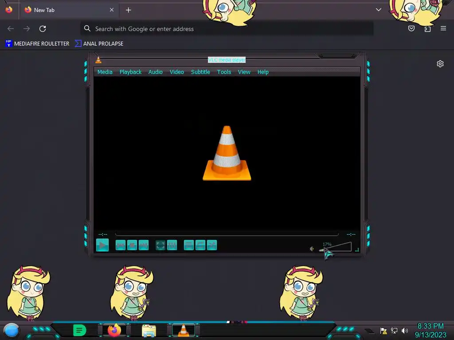Image resolution: width=454 pixels, height=340 pixels.
Task: Close the New Tab tab
Action: (x=111, y=10)
